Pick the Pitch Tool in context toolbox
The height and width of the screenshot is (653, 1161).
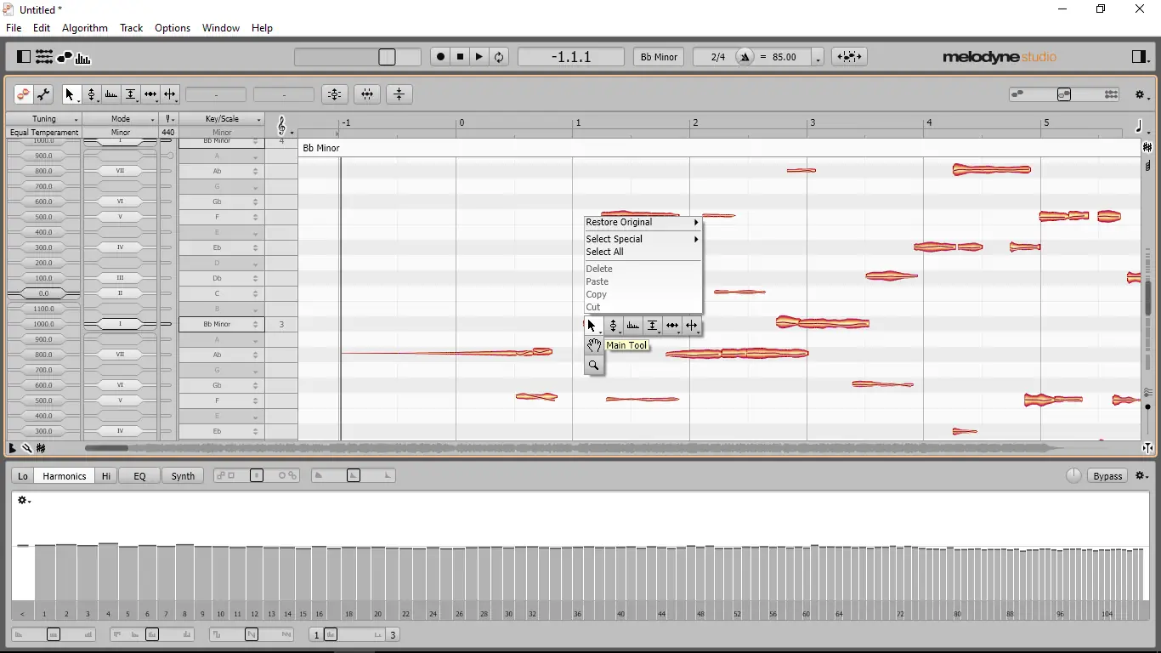pyautogui.click(x=613, y=326)
